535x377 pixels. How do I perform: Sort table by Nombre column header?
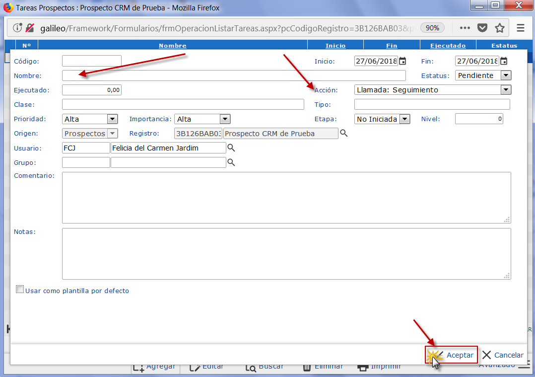click(172, 45)
